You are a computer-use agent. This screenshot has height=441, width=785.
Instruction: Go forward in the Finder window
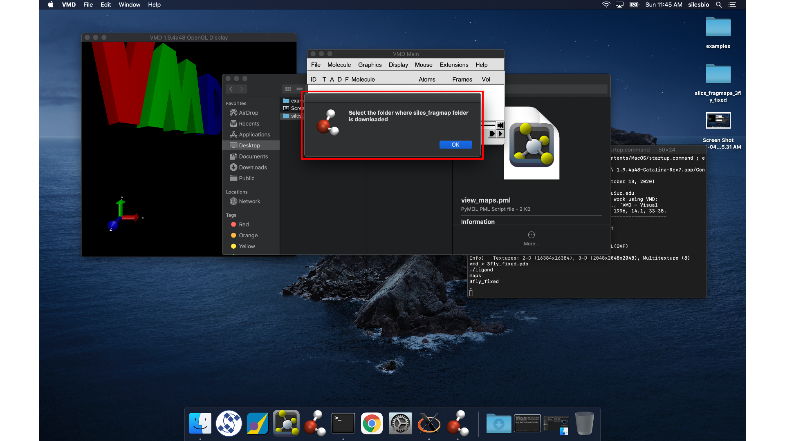coord(242,89)
